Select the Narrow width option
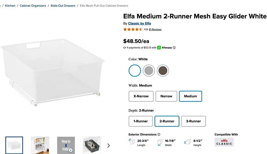267x154 pixels. 166,96
